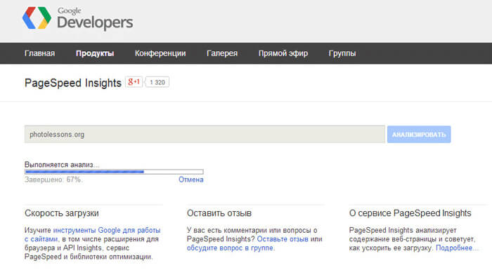492x277 pixels.
Task: Open the Группы menu item
Action: (342, 53)
